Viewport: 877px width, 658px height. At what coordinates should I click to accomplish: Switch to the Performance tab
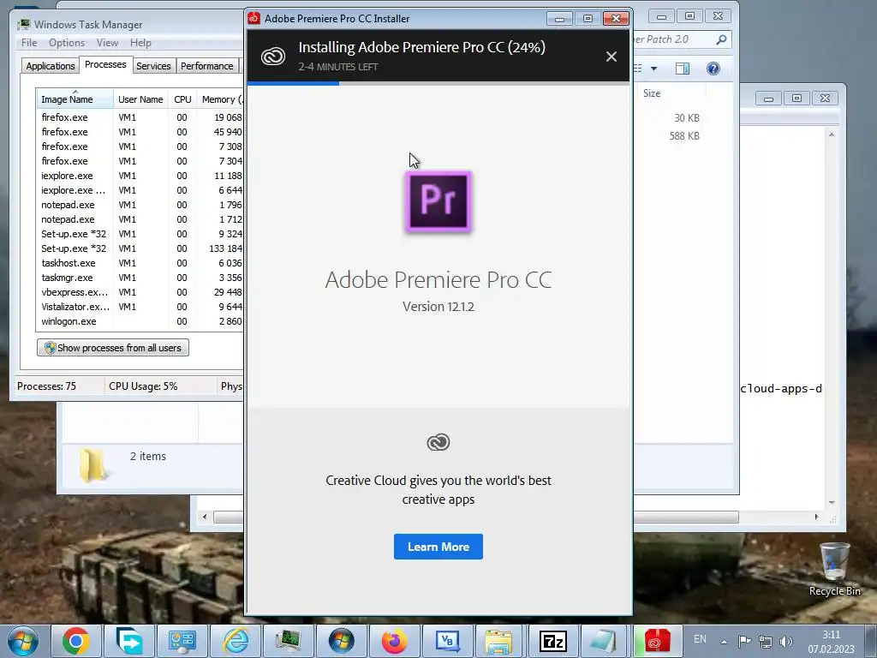(x=207, y=66)
